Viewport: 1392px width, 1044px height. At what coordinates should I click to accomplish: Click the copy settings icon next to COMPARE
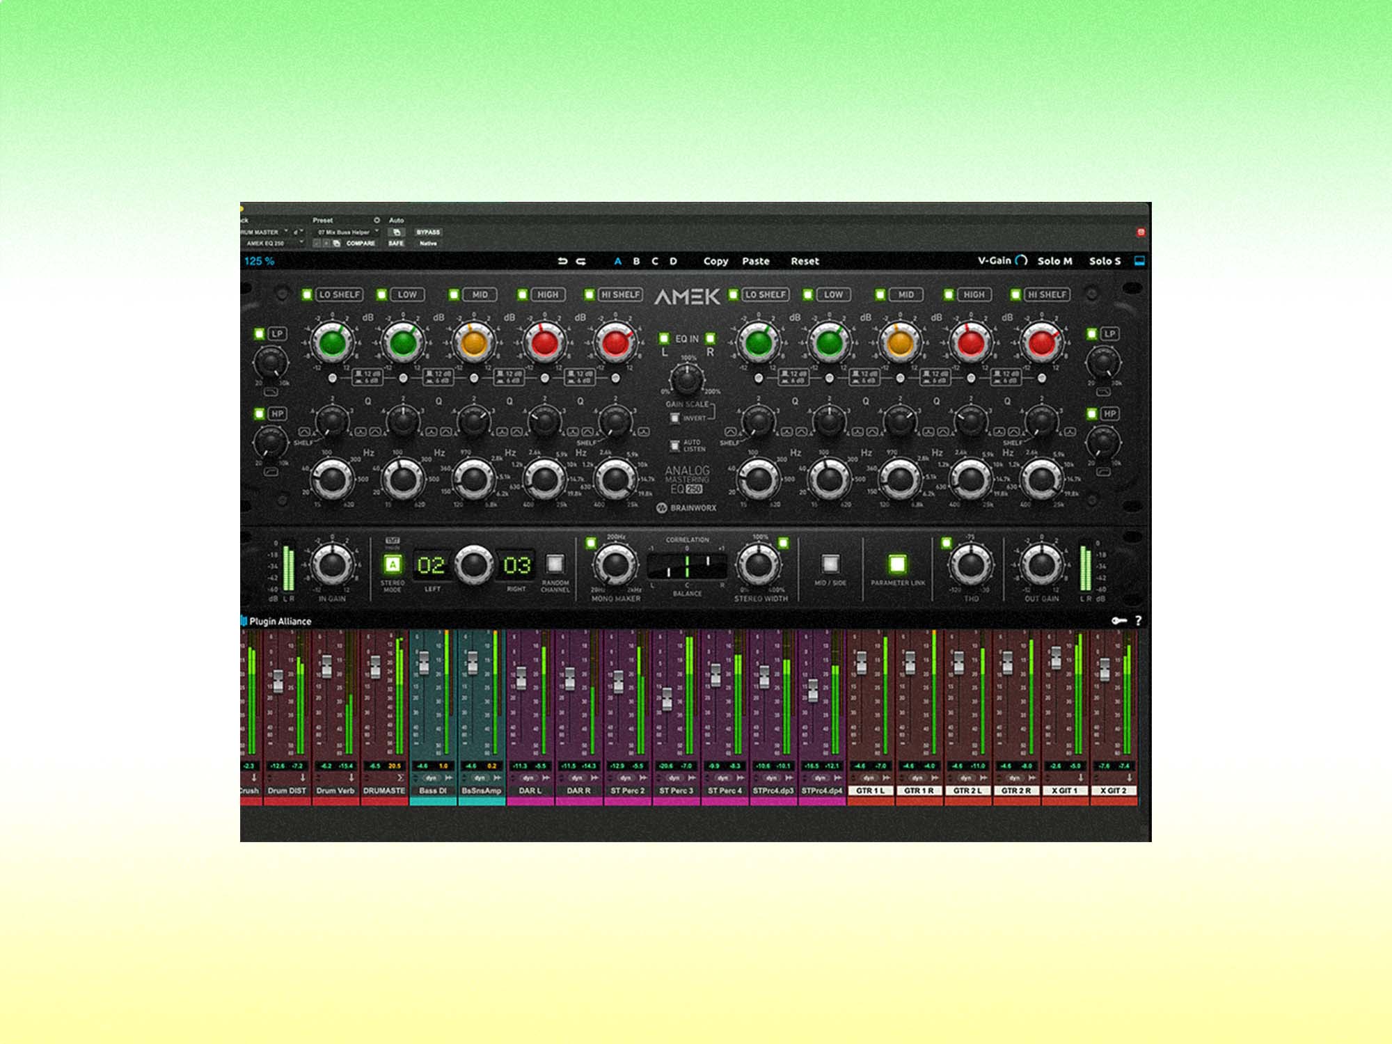point(337,243)
